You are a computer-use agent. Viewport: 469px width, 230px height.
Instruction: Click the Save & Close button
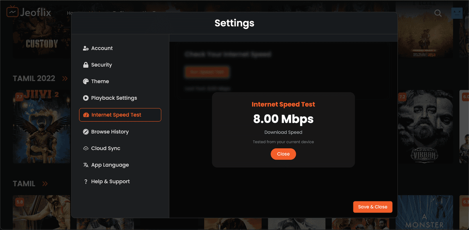pos(372,207)
